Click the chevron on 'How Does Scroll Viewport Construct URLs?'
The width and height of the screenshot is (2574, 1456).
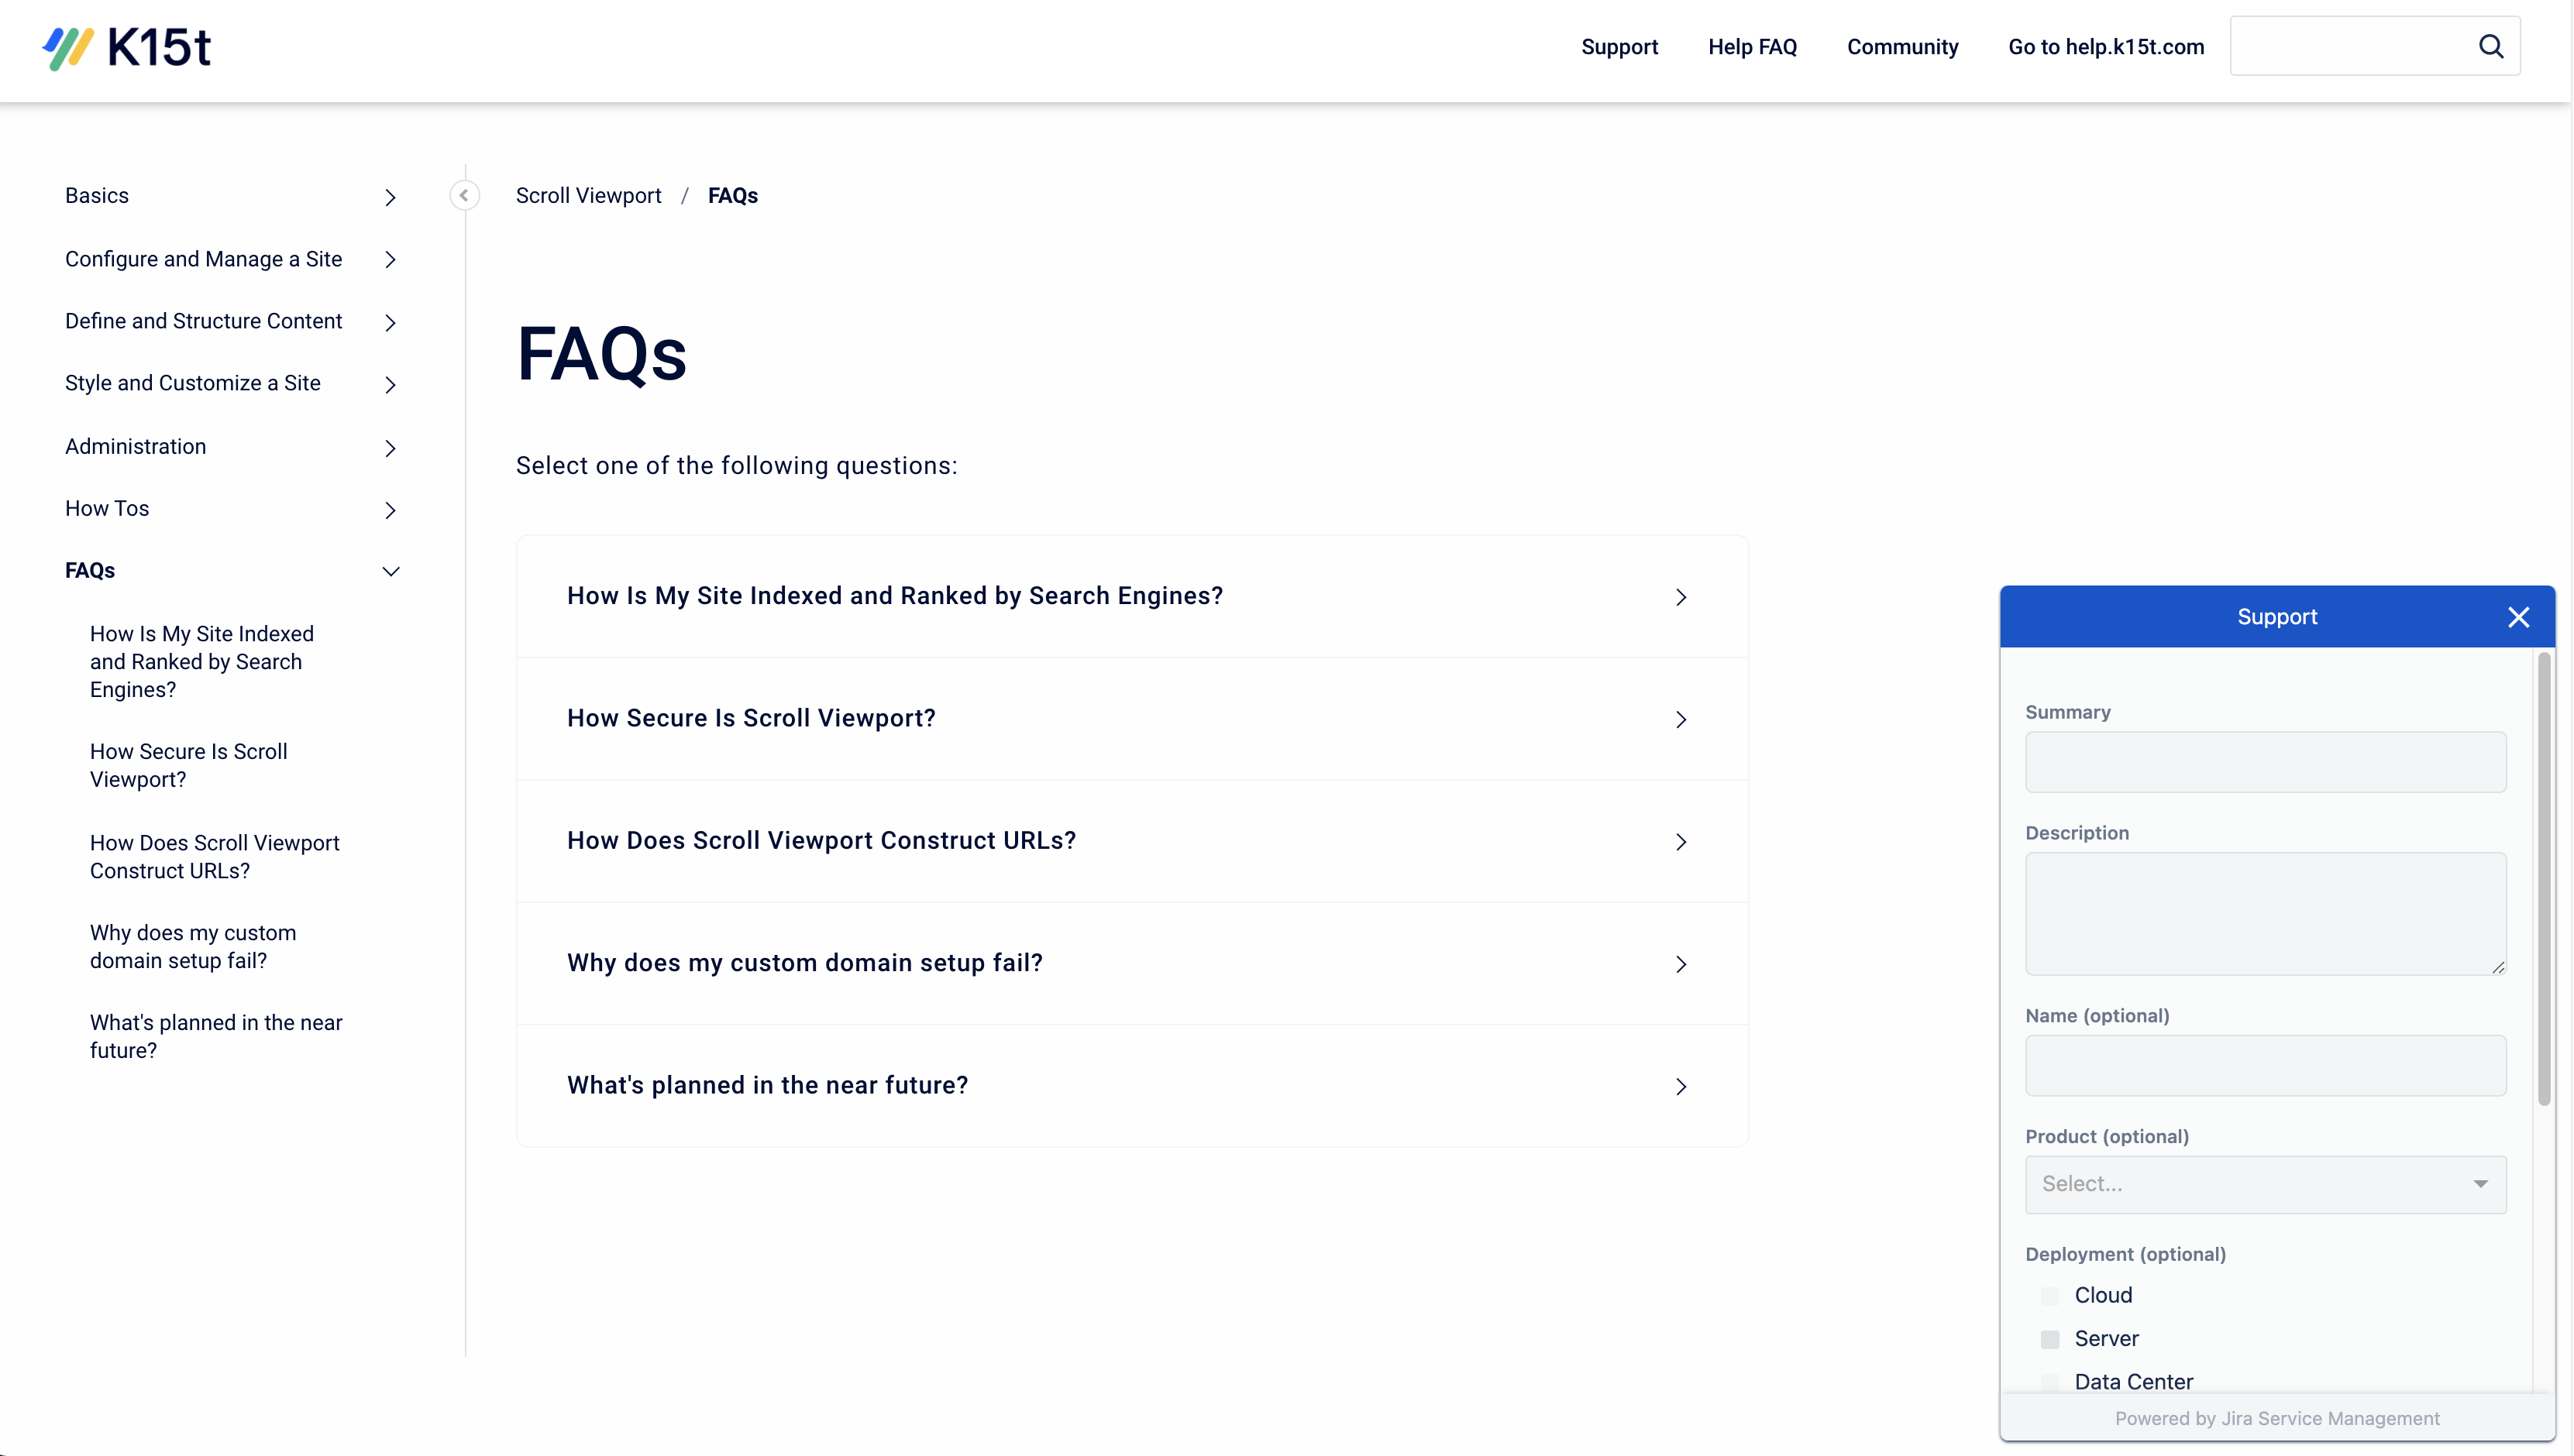pyautogui.click(x=1681, y=841)
